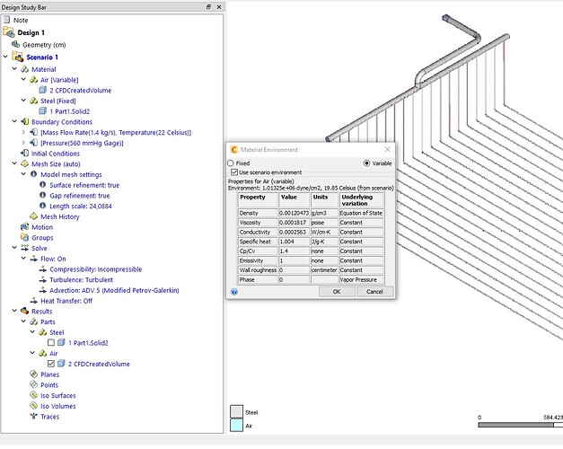This screenshot has height=449, width=563.
Task: Click Cancel in Material Environment dialog
Action: point(374,292)
